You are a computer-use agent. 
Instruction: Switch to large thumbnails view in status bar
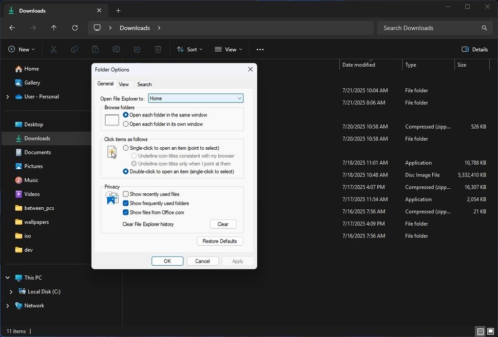coord(491,331)
